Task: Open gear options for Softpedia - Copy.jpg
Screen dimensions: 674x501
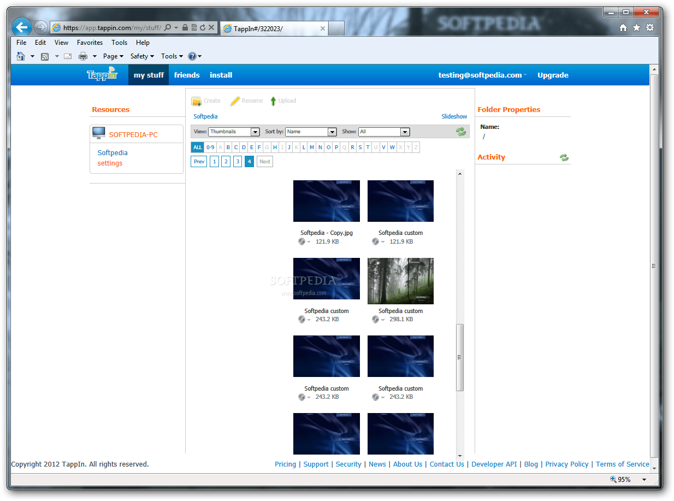Action: tap(304, 241)
